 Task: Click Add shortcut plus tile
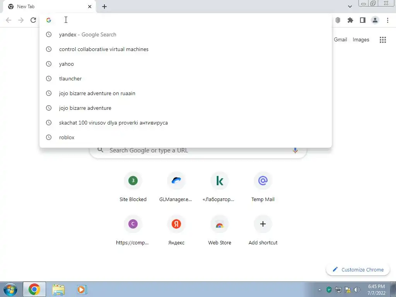[x=263, y=231]
